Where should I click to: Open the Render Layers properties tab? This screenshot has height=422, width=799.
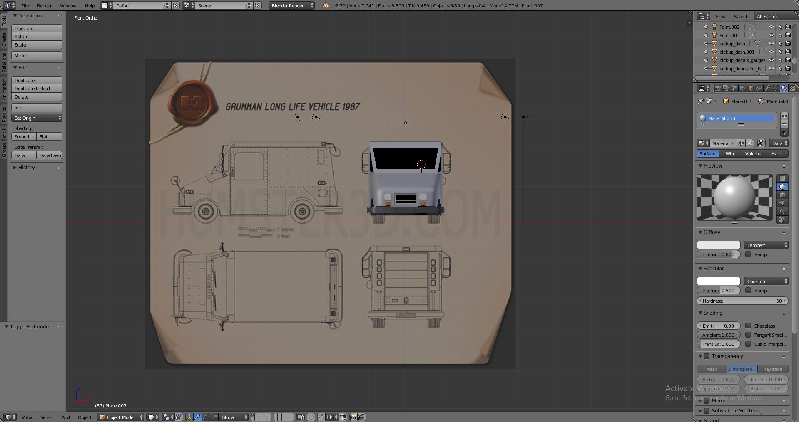coord(726,88)
